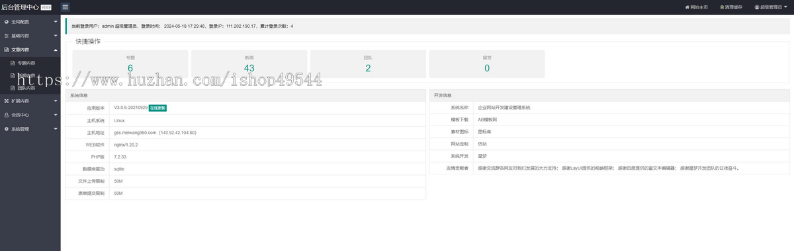This screenshot has height=251, width=794.
Task: Click the 图标库 link
Action: [484, 131]
